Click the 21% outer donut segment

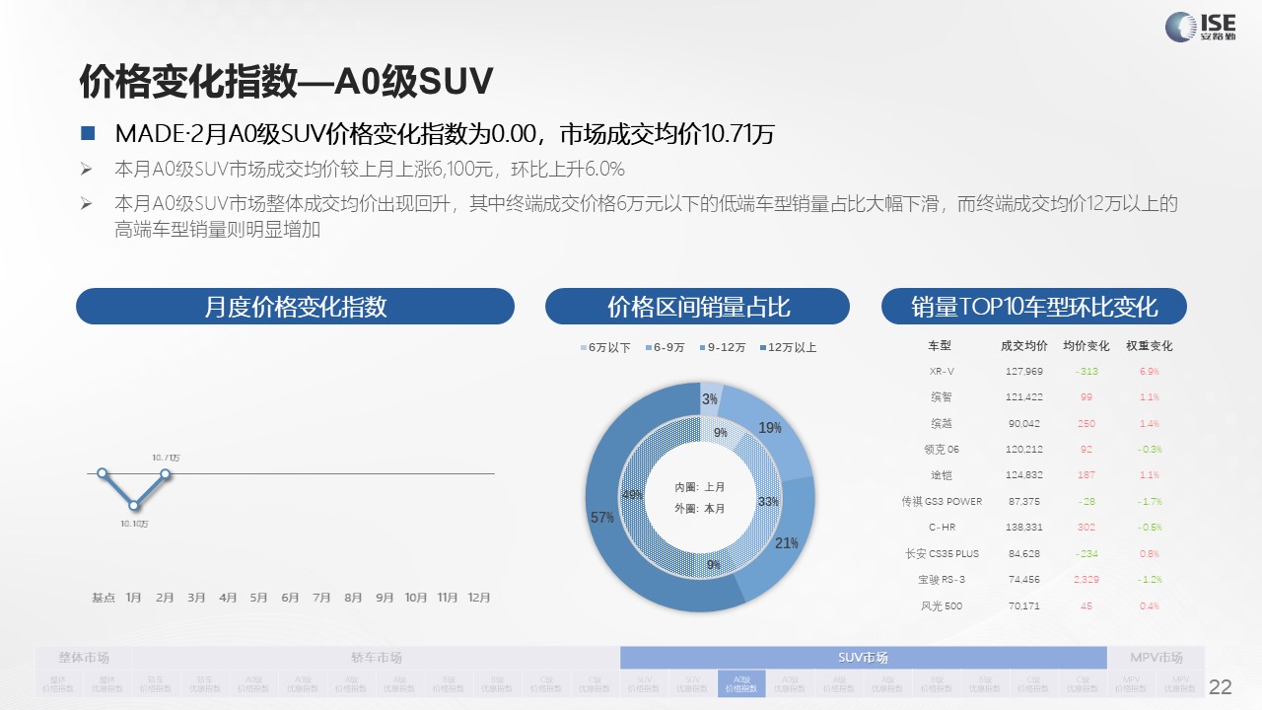pyautogui.click(x=786, y=542)
